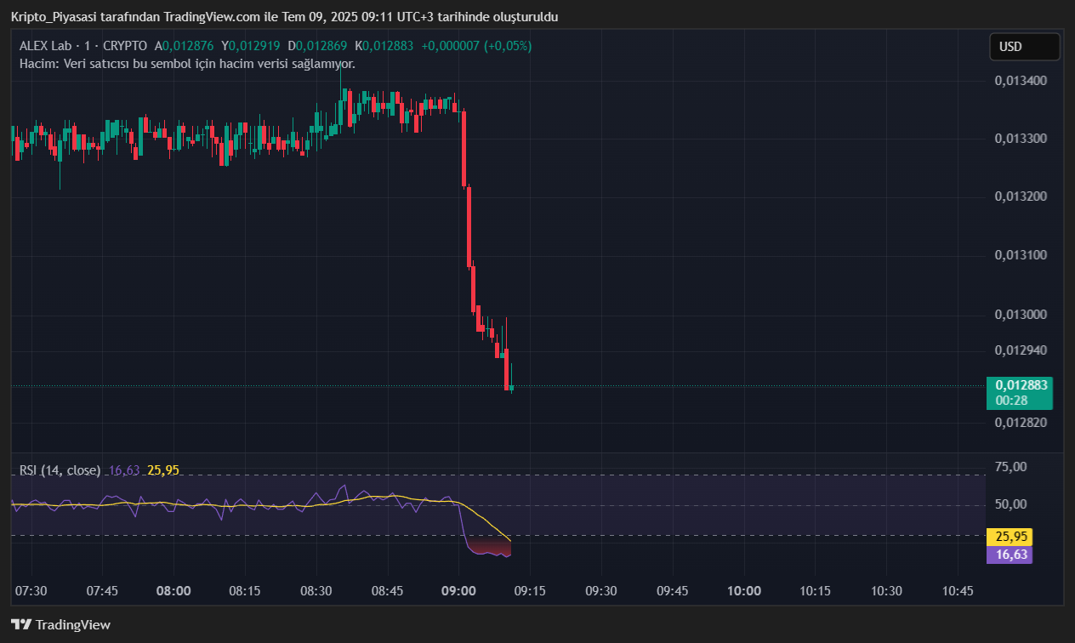
Task: Click the +0,05% change value in header
Action: (508, 46)
